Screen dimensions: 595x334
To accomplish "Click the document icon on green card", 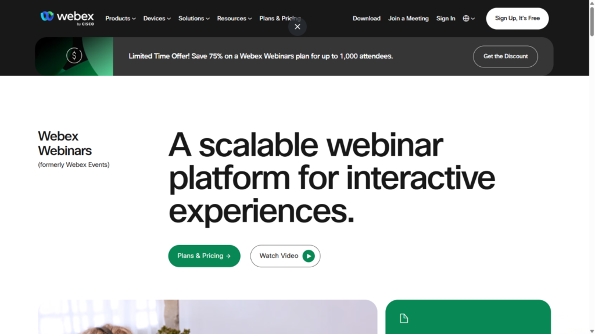I will coord(404,318).
